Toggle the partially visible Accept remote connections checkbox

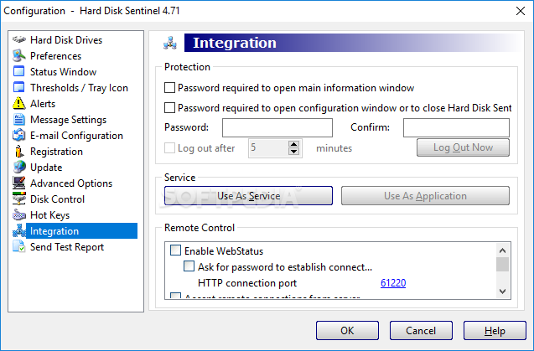pyautogui.click(x=175, y=295)
